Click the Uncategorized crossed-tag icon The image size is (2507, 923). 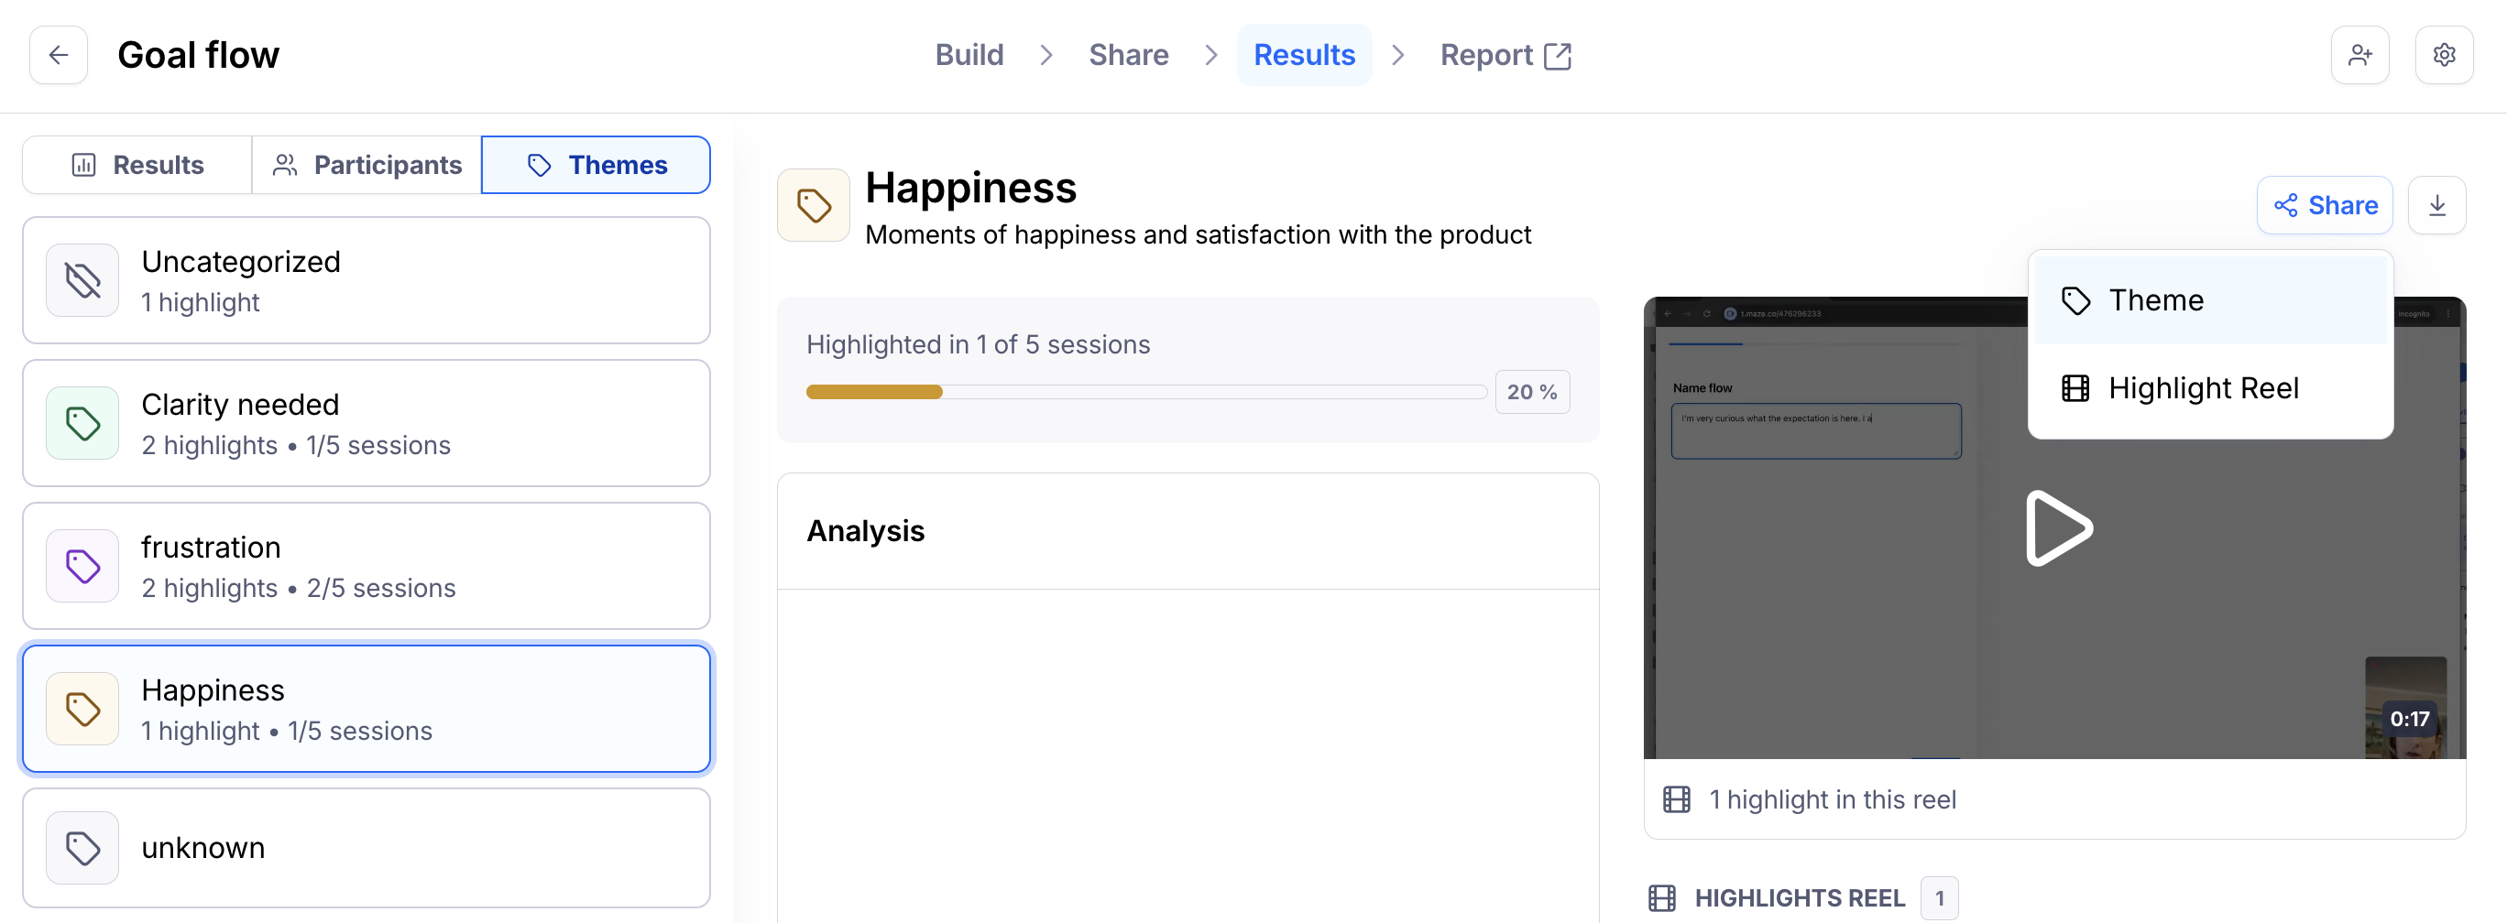(82, 280)
